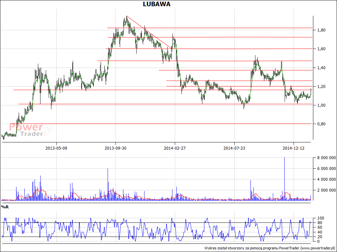Image resolution: width=337 pixels, height=252 pixels.
Task: Click the 2013-05-09 date label
Action: [x=56, y=148]
